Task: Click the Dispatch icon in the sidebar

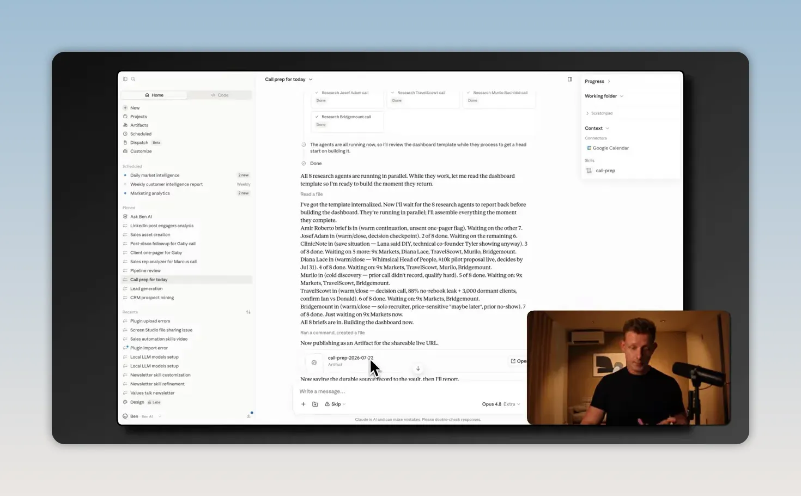Action: coord(125,143)
